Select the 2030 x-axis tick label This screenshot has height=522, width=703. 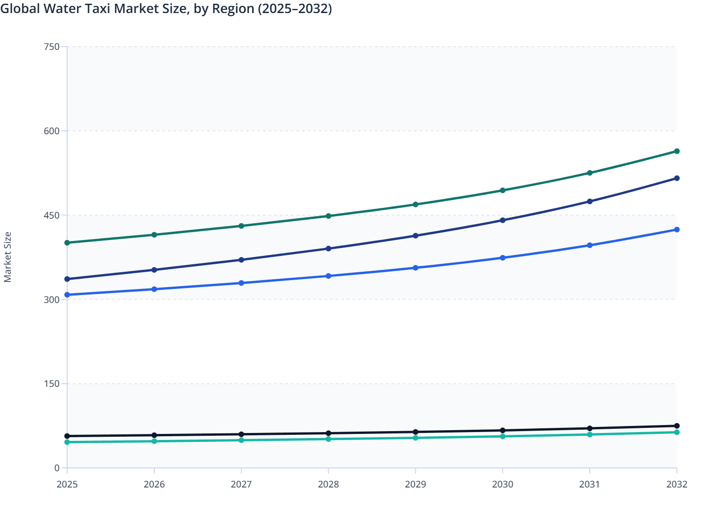point(503,484)
